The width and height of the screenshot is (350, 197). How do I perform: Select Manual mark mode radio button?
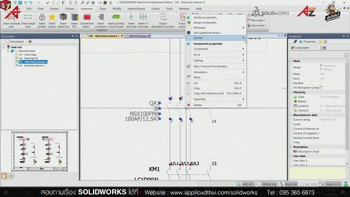tap(321, 69)
